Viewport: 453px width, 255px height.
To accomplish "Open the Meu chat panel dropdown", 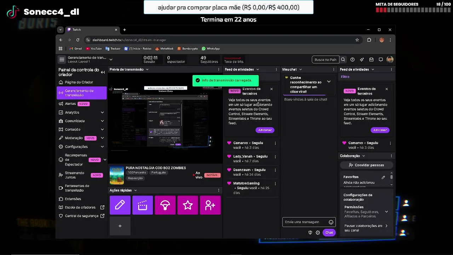I will [300, 69].
